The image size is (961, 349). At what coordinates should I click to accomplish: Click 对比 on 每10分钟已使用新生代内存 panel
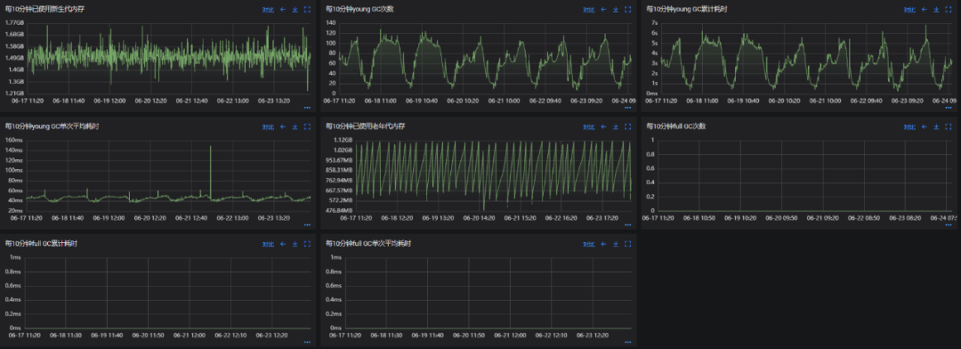268,10
